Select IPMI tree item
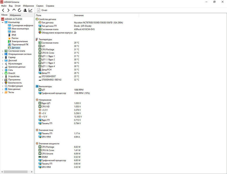 tap(12, 35)
